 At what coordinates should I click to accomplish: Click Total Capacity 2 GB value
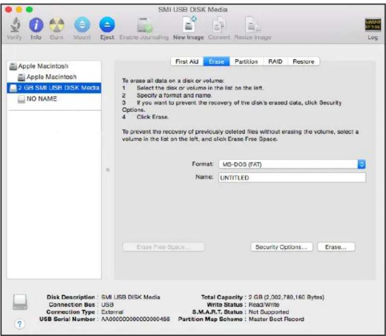coord(286,297)
